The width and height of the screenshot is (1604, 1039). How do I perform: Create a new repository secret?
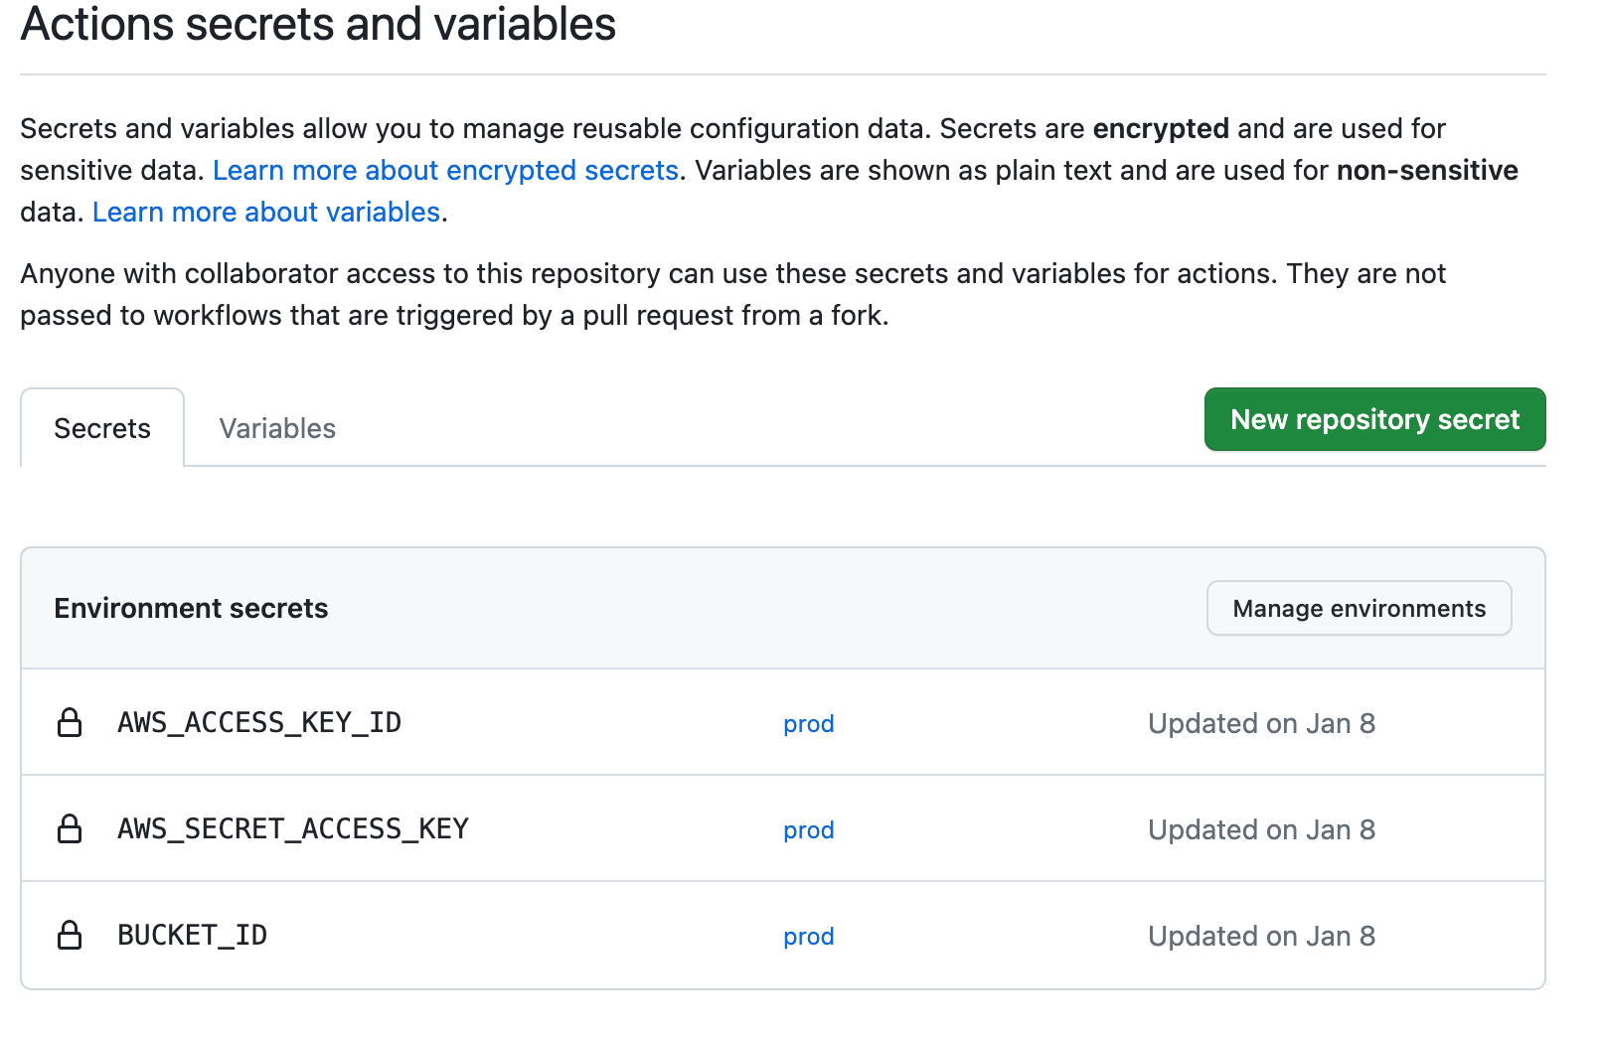(x=1374, y=419)
